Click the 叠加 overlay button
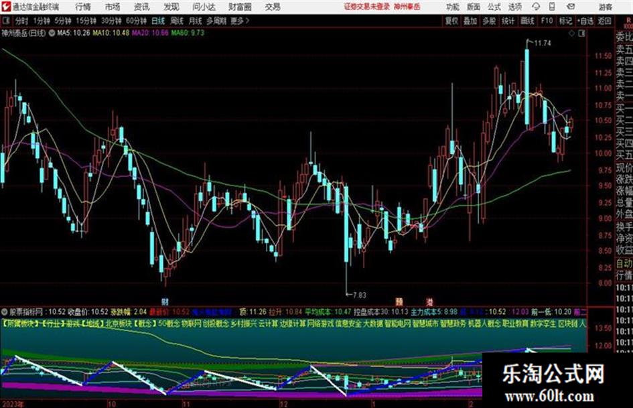Image resolution: width=633 pixels, height=408 pixels. 470,21
